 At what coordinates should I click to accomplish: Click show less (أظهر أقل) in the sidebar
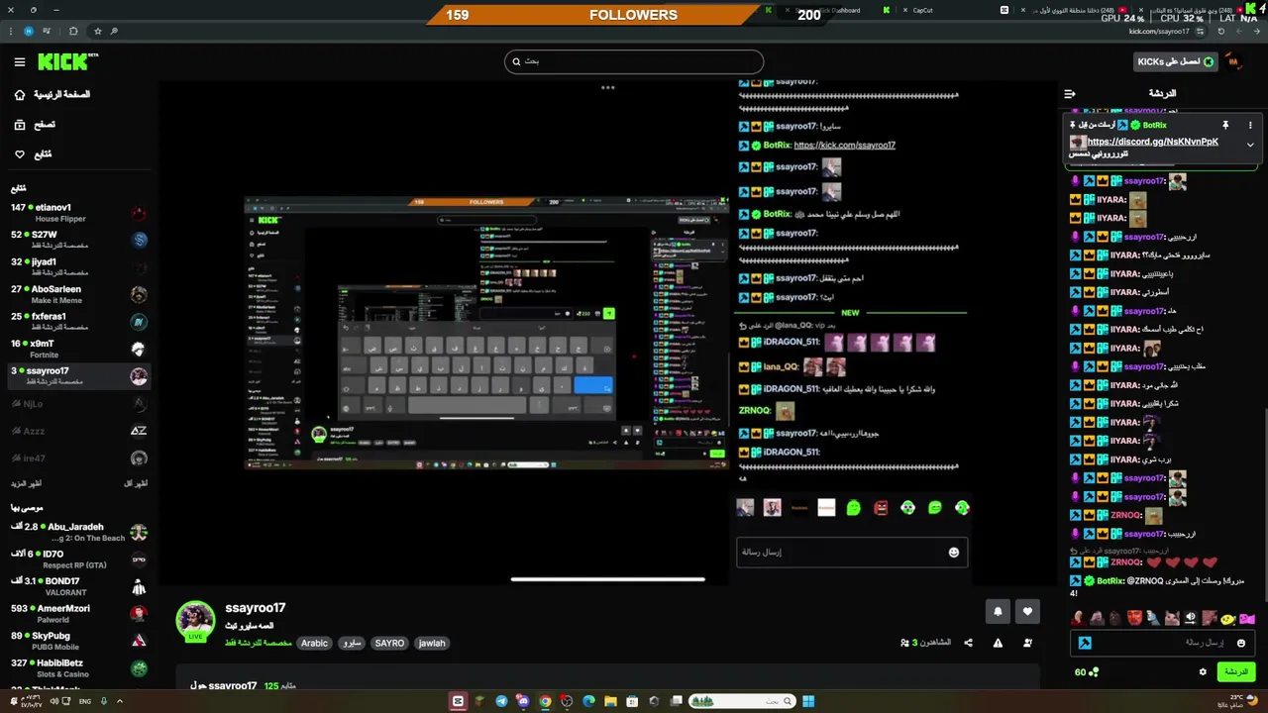click(135, 483)
